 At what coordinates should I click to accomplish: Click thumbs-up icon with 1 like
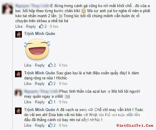[50, 102]
